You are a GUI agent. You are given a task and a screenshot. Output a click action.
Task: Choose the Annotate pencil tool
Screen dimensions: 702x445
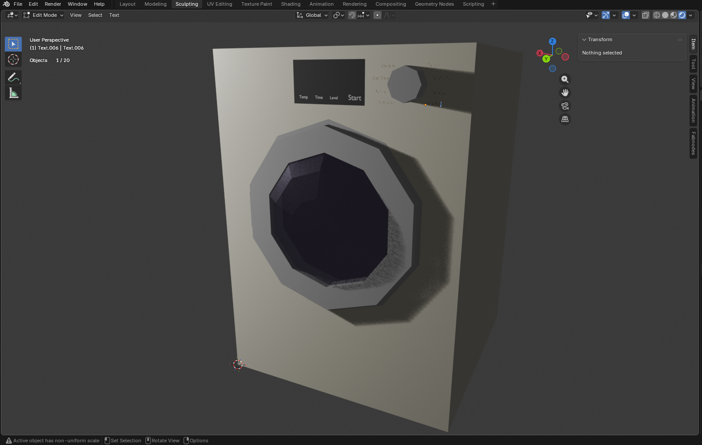pos(13,78)
